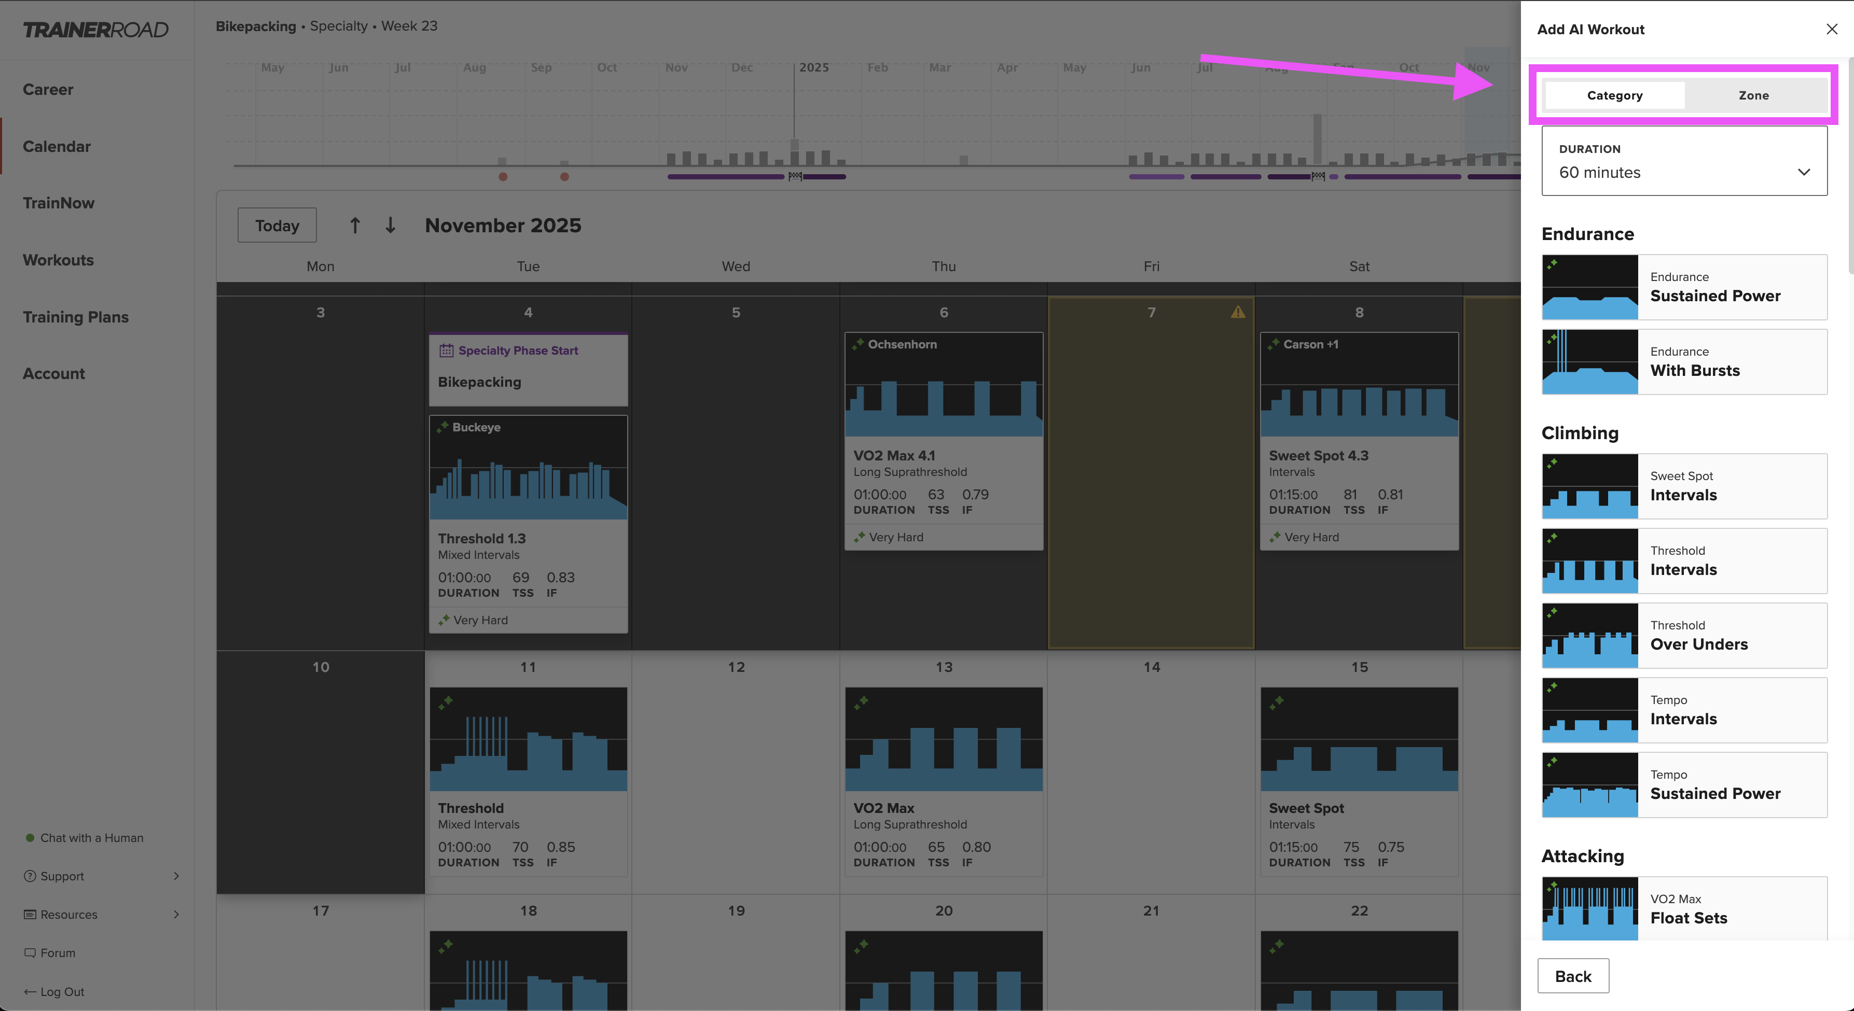
Task: Close the Add AI Workout panel
Action: click(x=1832, y=29)
